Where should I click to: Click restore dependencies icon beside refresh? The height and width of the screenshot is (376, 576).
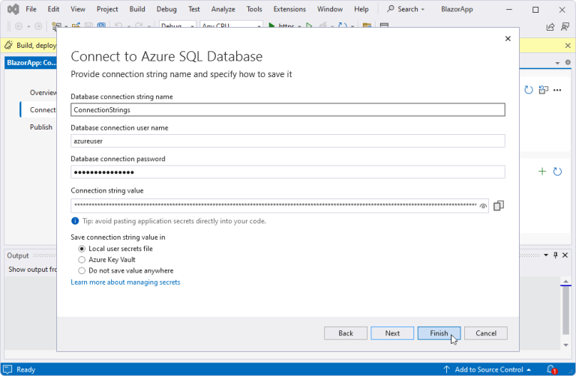click(x=543, y=90)
